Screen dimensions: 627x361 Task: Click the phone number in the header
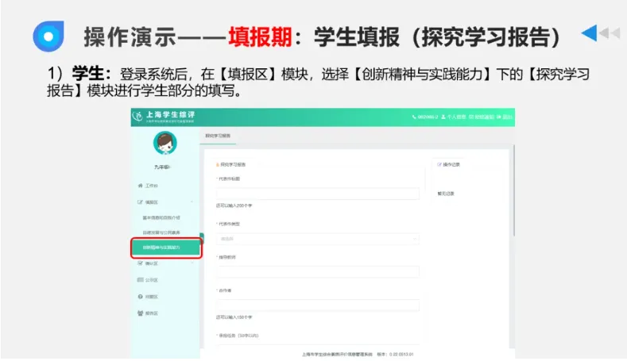pos(425,117)
